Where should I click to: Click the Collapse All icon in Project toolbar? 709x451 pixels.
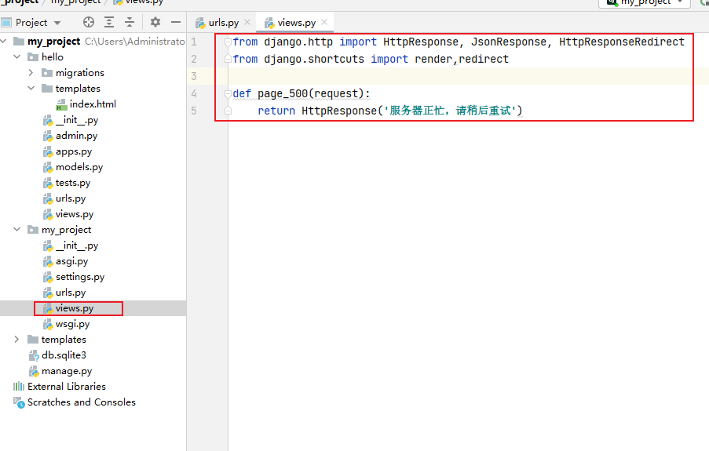pyautogui.click(x=130, y=22)
